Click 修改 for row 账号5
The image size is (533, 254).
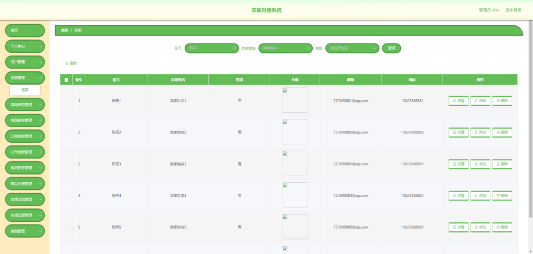pos(480,227)
